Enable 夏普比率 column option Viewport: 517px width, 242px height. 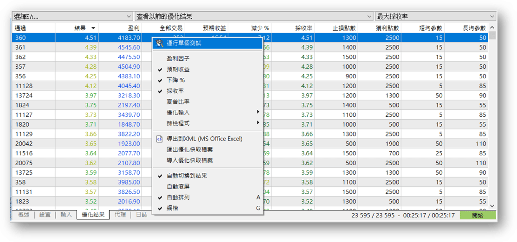pyautogui.click(x=207, y=102)
